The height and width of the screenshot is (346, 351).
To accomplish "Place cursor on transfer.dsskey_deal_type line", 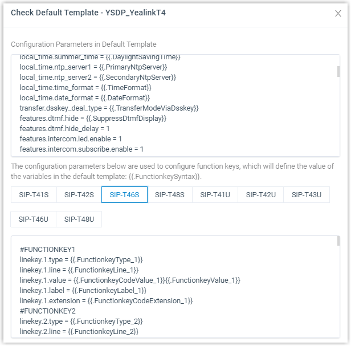I will [109, 108].
